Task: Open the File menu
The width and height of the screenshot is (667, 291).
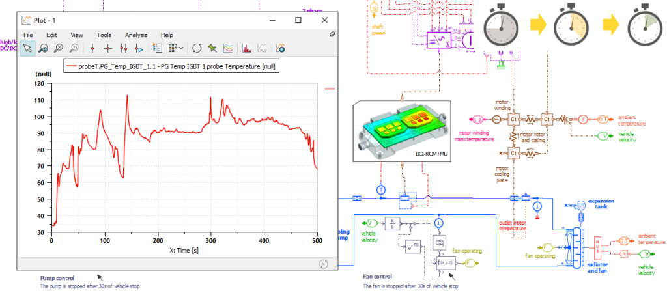Action: (28, 35)
